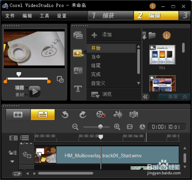Expand the ripple editing down arrow
The height and width of the screenshot is (180, 192).
point(12,162)
